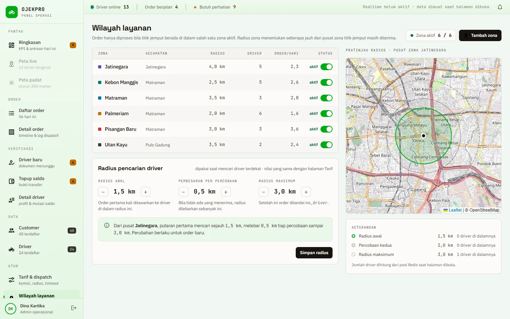510x319 pixels.
Task: Click the logout icon beside Dina Kartika
Action: coord(74,308)
